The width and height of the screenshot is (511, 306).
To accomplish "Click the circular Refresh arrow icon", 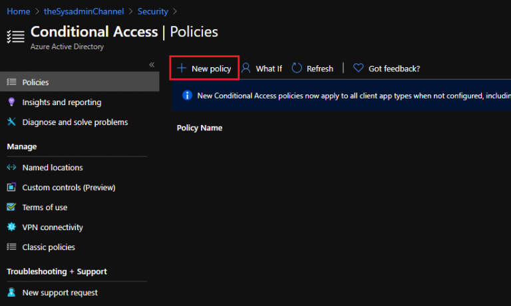I will (x=297, y=68).
